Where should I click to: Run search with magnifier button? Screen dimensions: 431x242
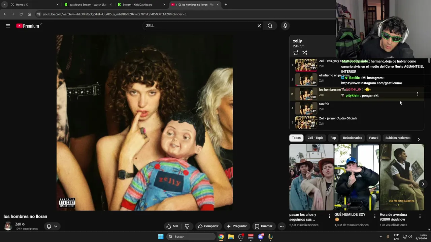(x=270, y=26)
